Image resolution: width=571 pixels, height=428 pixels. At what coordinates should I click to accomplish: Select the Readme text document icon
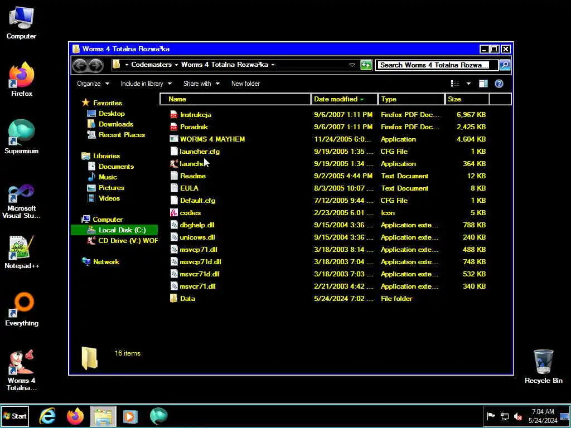click(x=174, y=176)
